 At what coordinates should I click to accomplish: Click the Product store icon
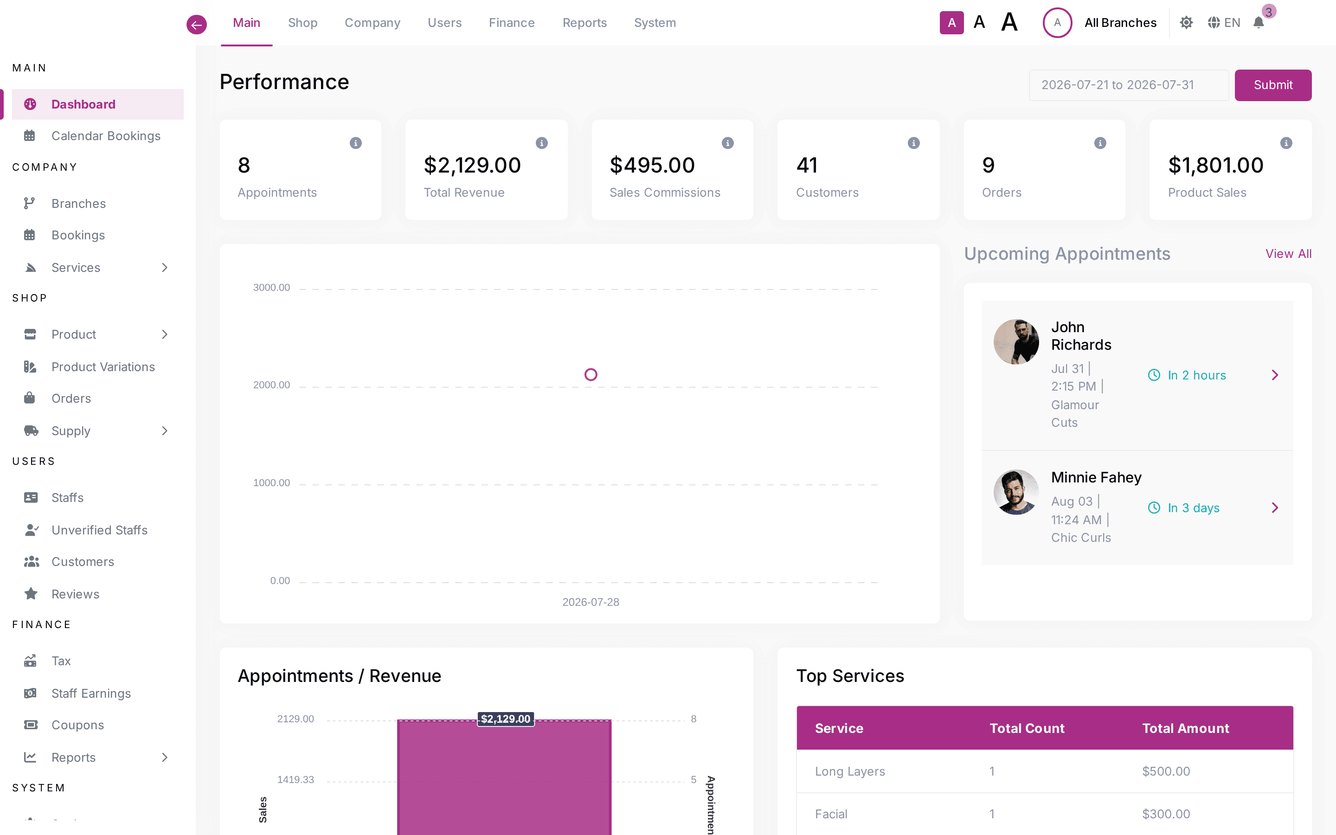[30, 334]
